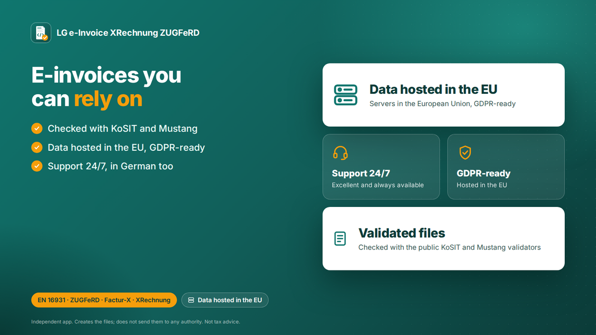The image size is (596, 335).
Task: Click the document icon beside Validated files
Action: (340, 239)
